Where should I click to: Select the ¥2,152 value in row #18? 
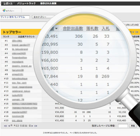(122, 112)
